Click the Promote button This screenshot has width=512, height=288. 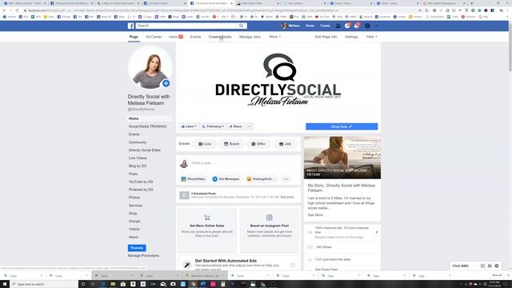137,248
